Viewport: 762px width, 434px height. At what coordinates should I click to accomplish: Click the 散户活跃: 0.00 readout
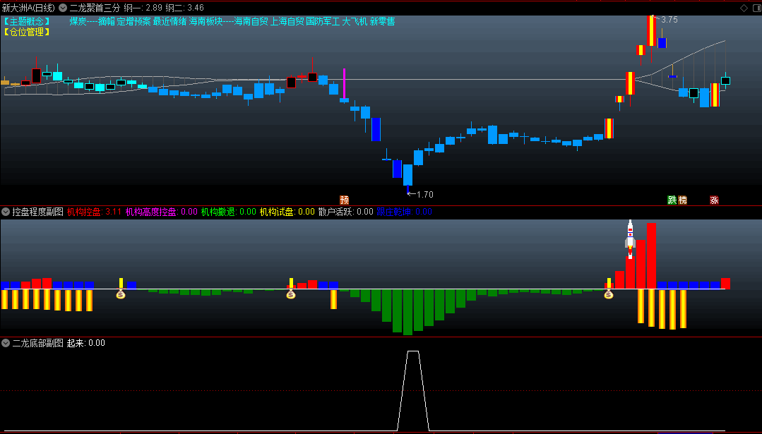[x=345, y=212]
